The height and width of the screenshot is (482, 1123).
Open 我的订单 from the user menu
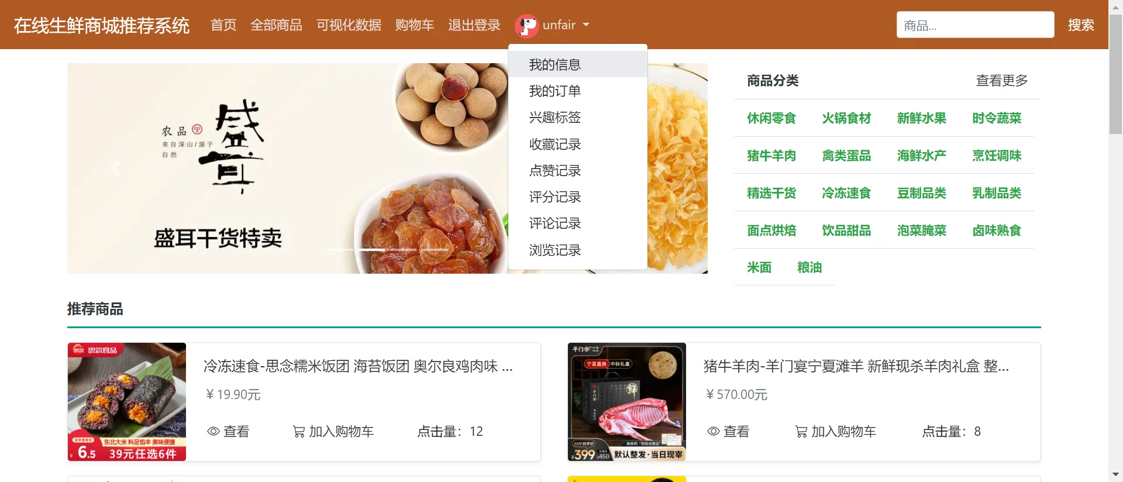coord(578,91)
